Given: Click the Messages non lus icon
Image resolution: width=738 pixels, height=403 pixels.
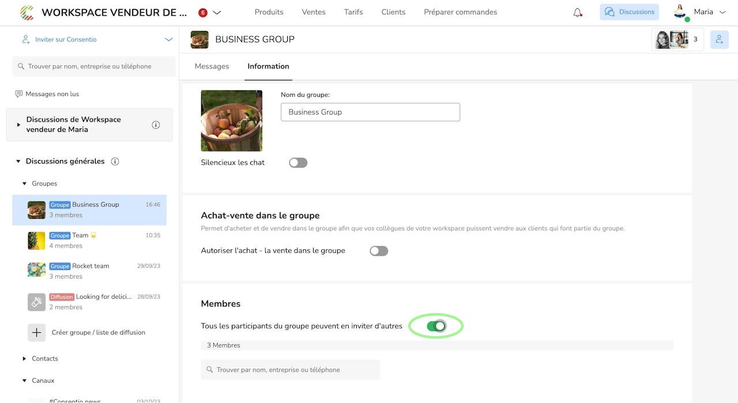Looking at the screenshot, I should (x=19, y=94).
